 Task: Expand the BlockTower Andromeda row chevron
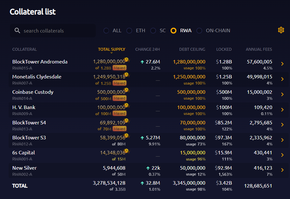[282, 64]
